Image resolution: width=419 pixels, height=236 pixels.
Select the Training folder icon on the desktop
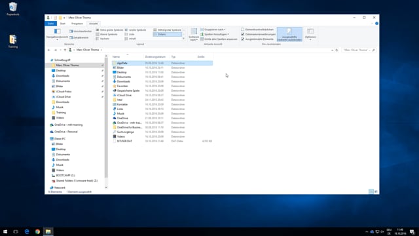(12, 41)
